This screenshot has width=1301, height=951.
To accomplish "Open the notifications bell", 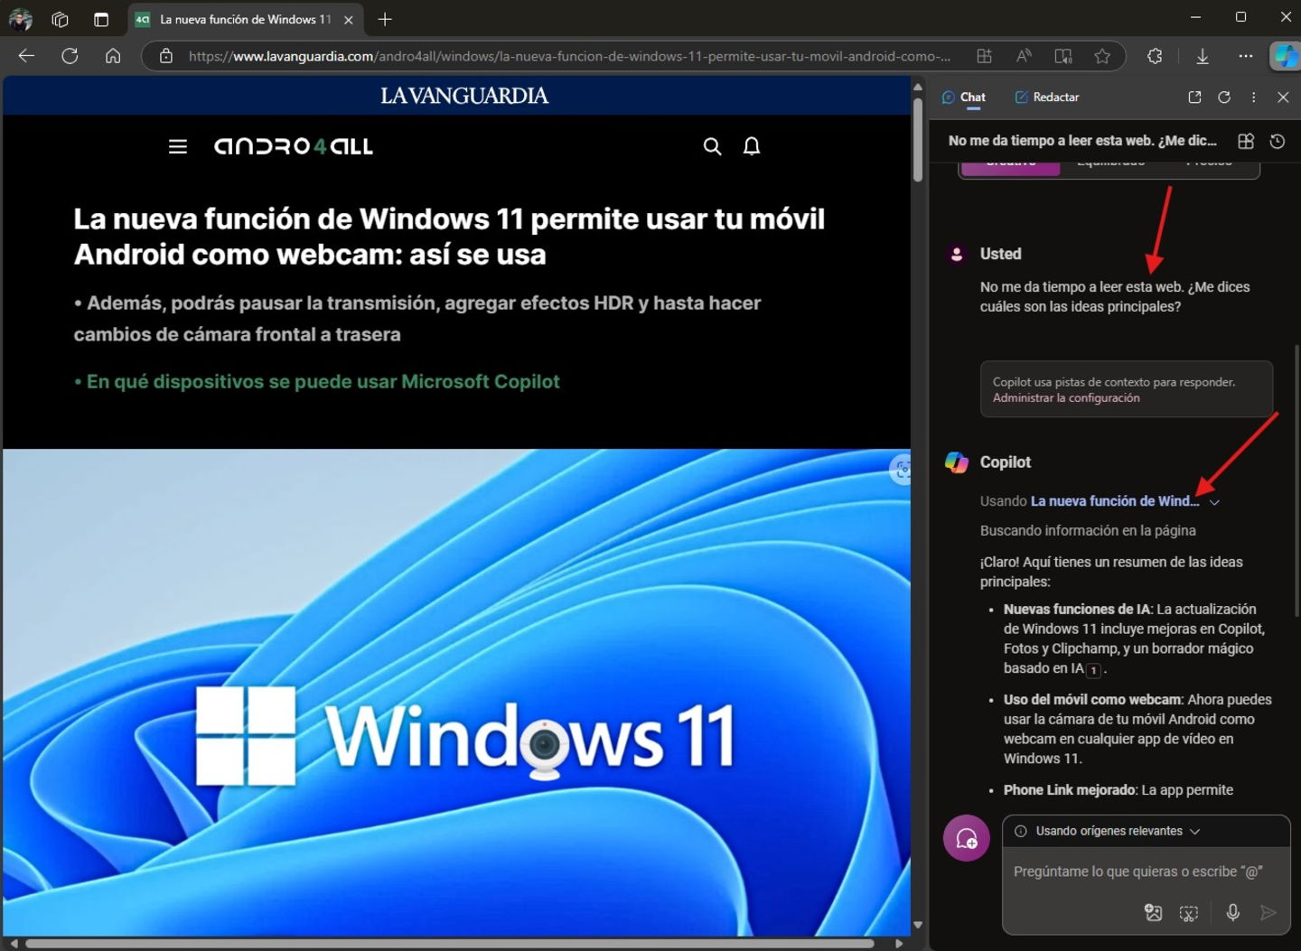I will pos(752,146).
